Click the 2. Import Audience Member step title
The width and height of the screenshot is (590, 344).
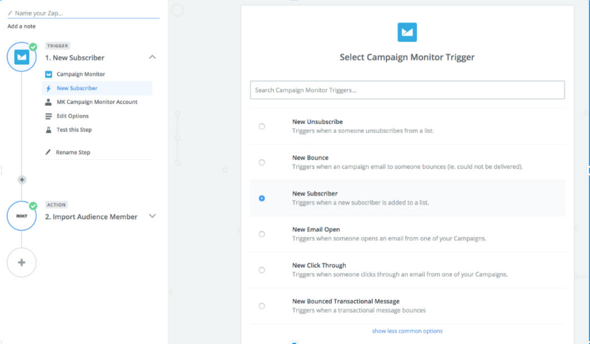[91, 217]
